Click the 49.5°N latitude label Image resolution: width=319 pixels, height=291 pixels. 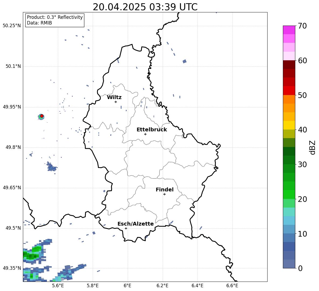point(13,228)
